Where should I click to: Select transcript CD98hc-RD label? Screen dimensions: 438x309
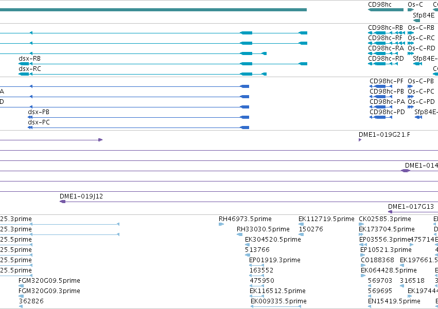tap(386, 58)
